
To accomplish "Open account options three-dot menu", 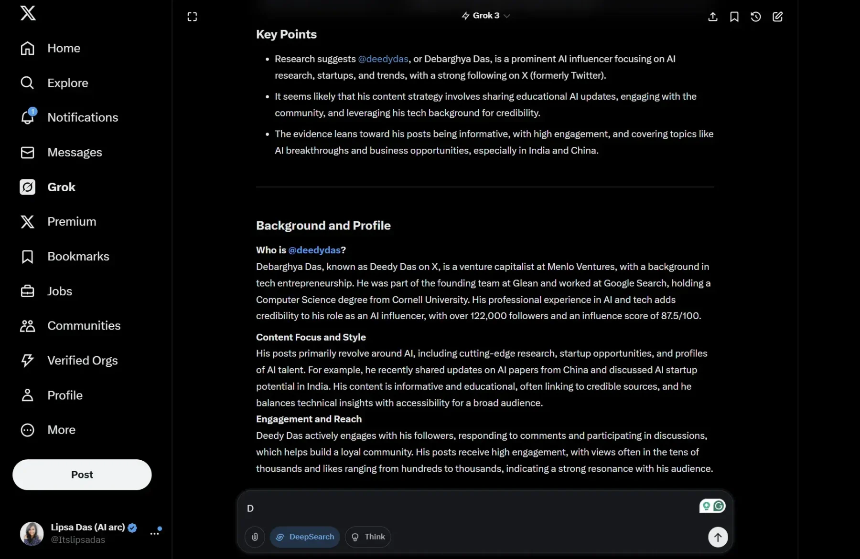I will tap(154, 533).
